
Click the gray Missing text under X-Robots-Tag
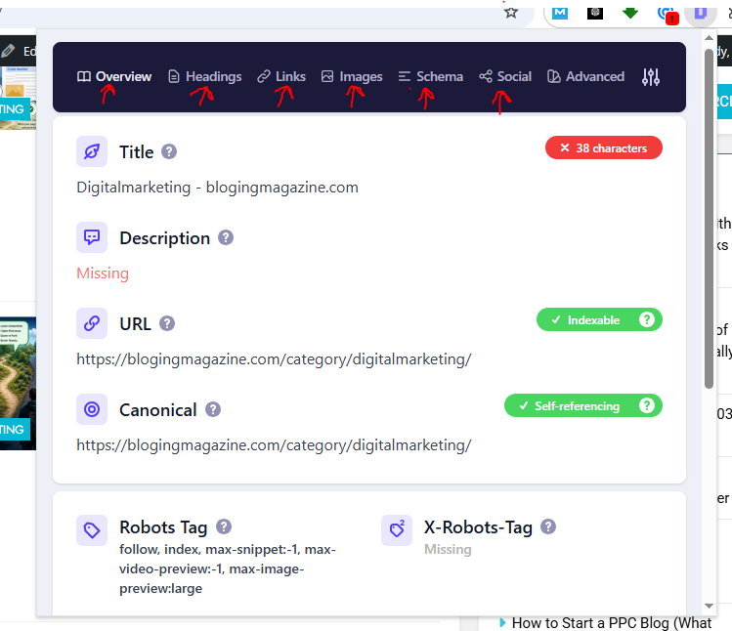point(448,549)
